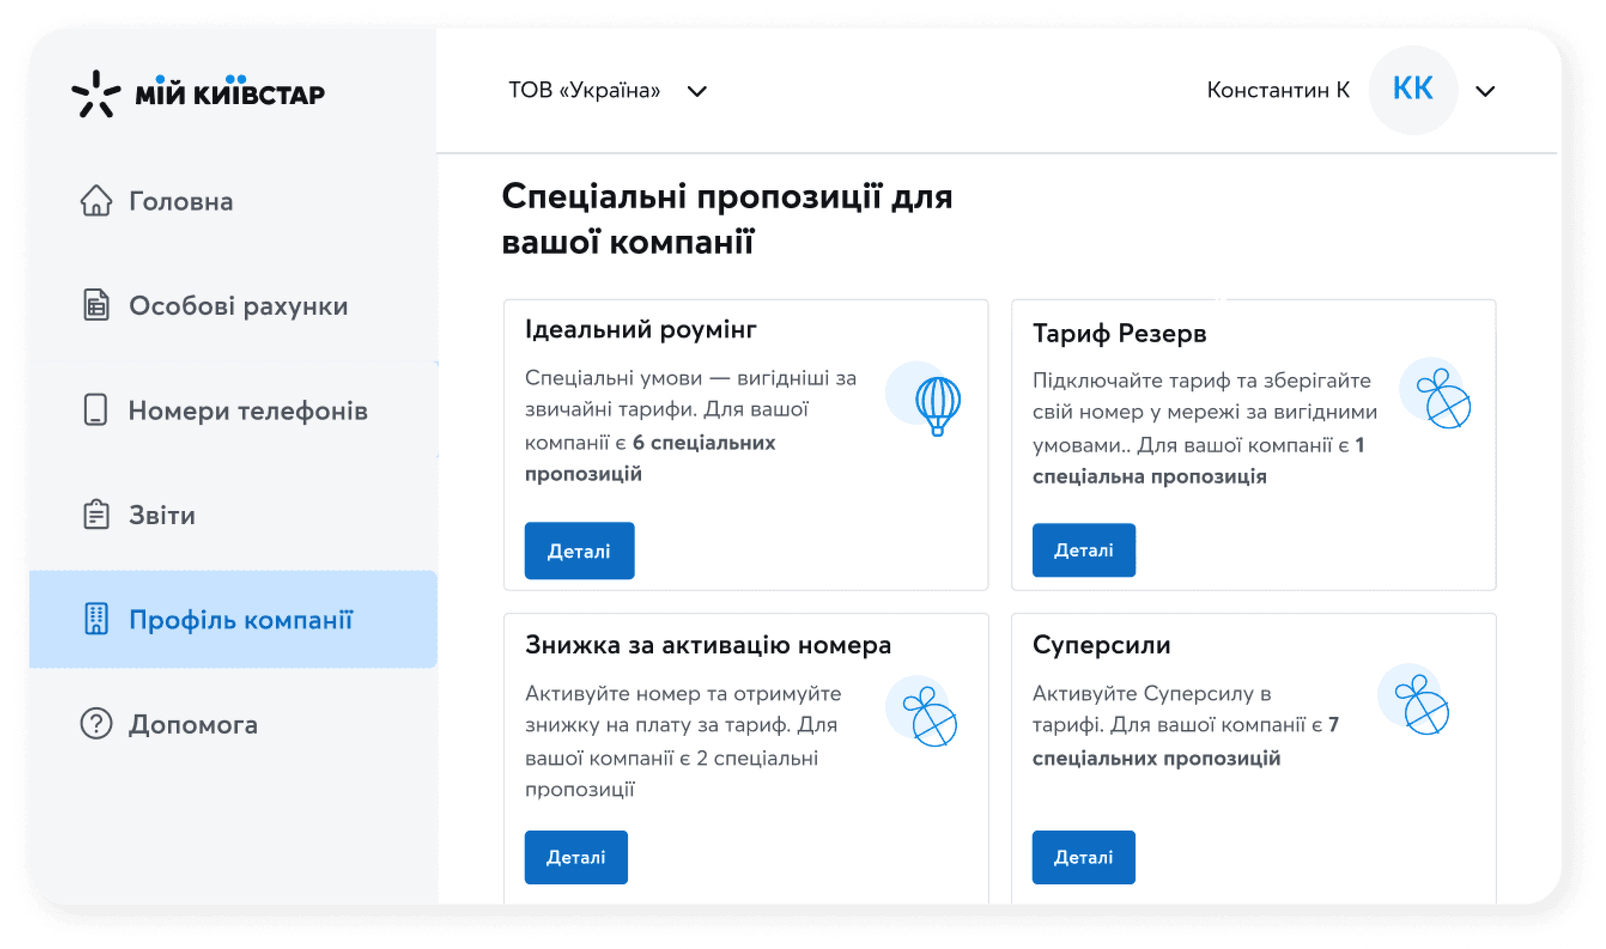This screenshot has width=1606, height=949.
Task: Click the ТОВ «Україна» company name
Action: click(585, 90)
